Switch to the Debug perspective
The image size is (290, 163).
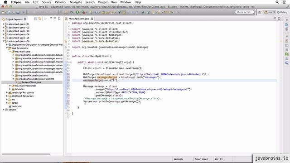click(x=282, y=12)
